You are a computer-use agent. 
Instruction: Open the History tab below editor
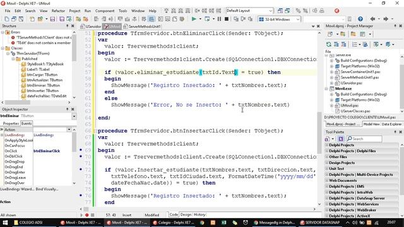pos(199,214)
